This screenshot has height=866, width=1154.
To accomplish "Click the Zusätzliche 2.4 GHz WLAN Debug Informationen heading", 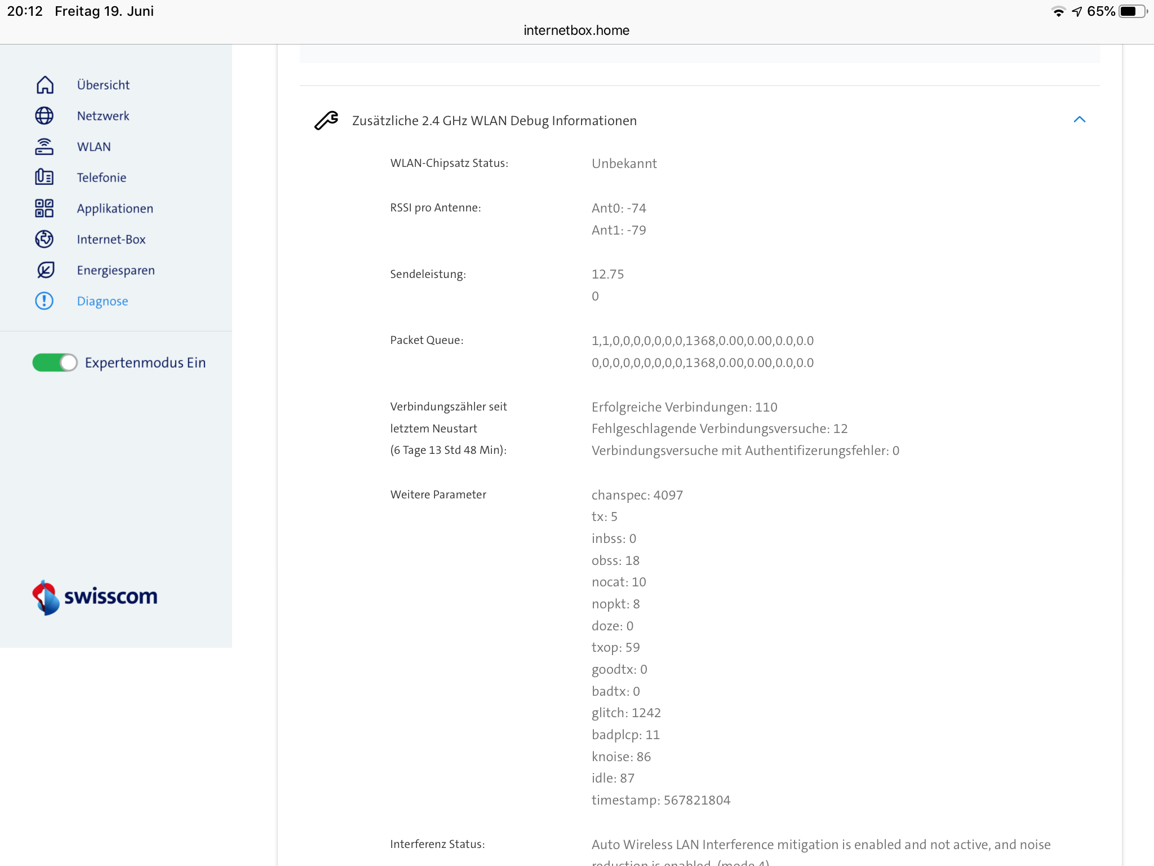I will point(494,121).
